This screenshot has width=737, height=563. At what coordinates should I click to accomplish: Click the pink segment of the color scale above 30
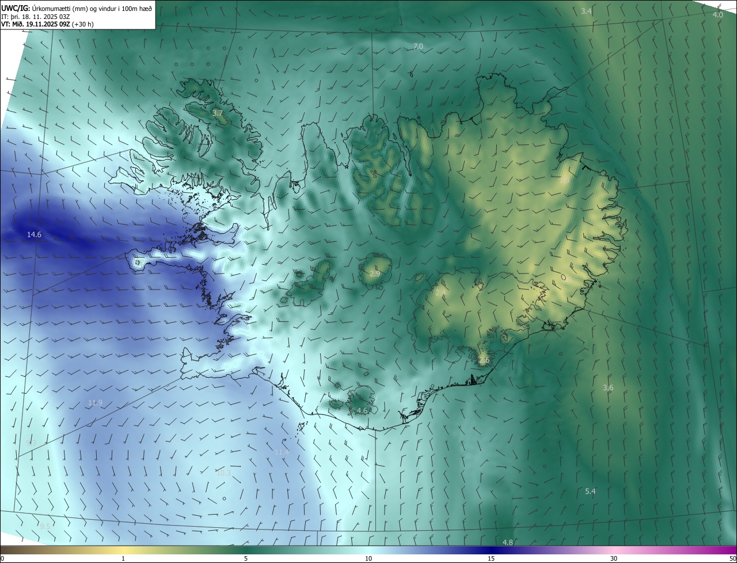(x=614, y=550)
